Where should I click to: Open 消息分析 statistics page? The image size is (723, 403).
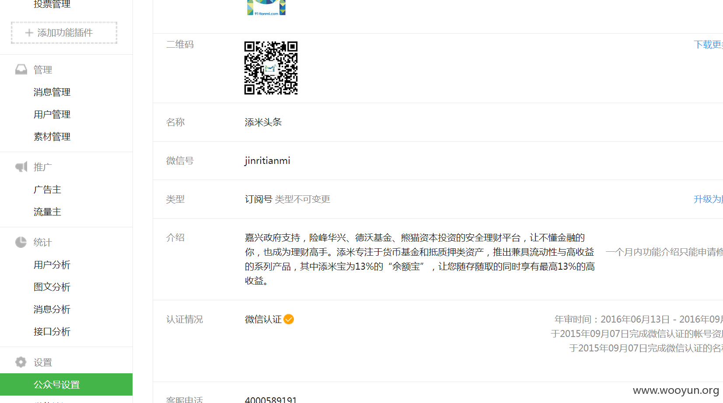pyautogui.click(x=52, y=309)
